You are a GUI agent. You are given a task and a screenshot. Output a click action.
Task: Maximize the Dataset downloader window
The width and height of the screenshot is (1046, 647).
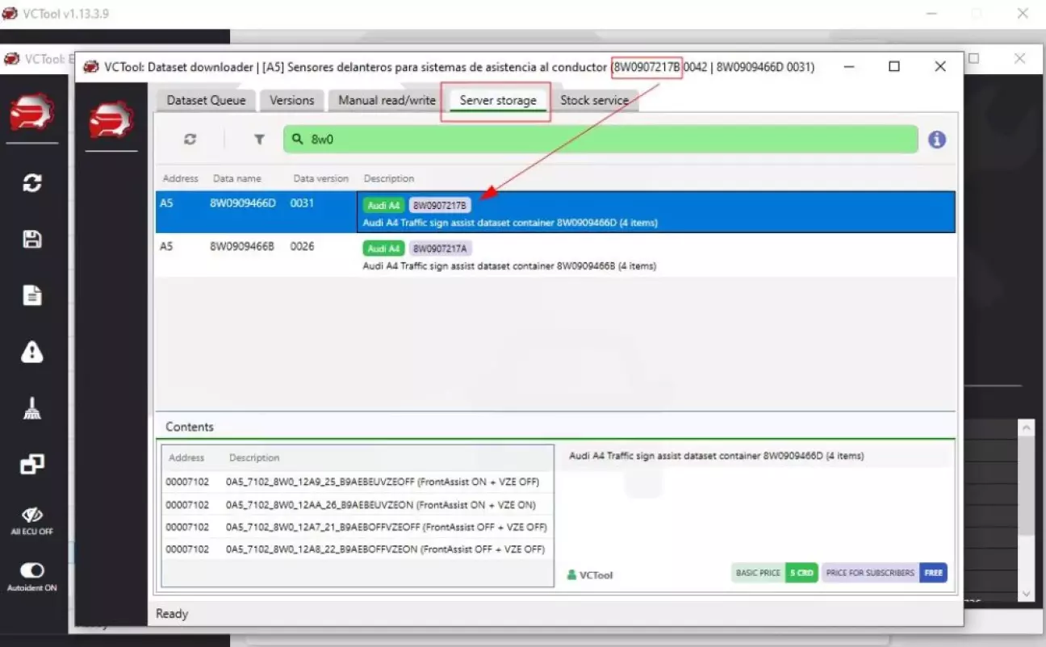coord(894,67)
